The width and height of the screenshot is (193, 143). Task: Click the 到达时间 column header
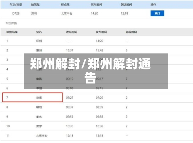pyautogui.click(x=126, y=5)
